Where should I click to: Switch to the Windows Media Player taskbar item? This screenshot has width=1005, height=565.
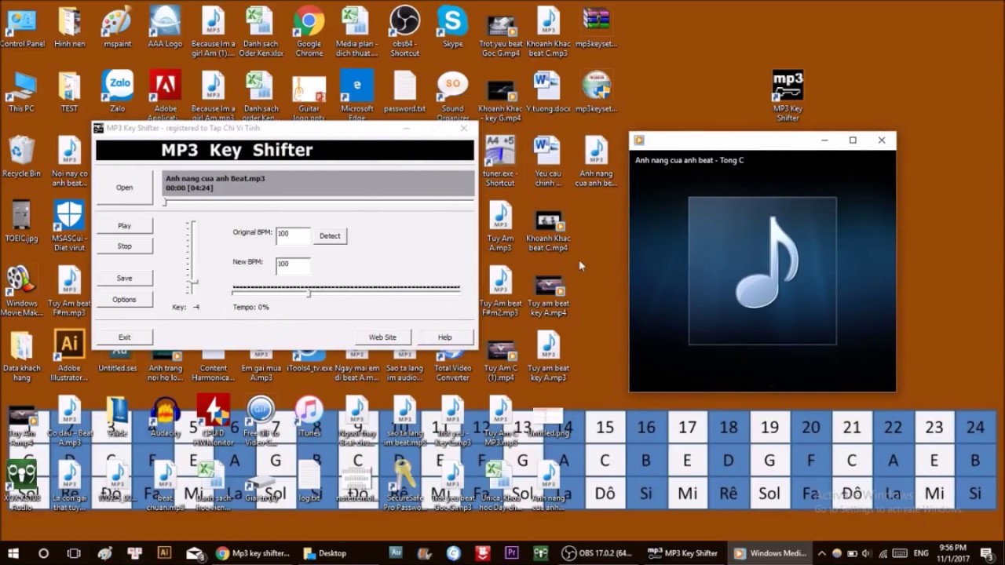769,553
